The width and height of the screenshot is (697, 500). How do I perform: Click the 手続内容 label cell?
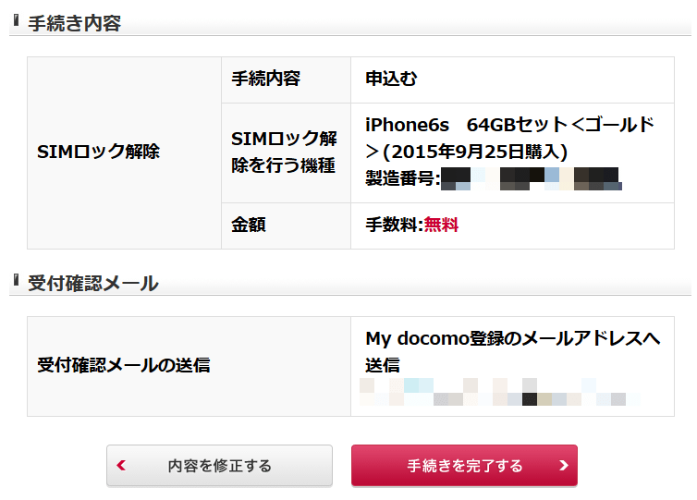[286, 79]
